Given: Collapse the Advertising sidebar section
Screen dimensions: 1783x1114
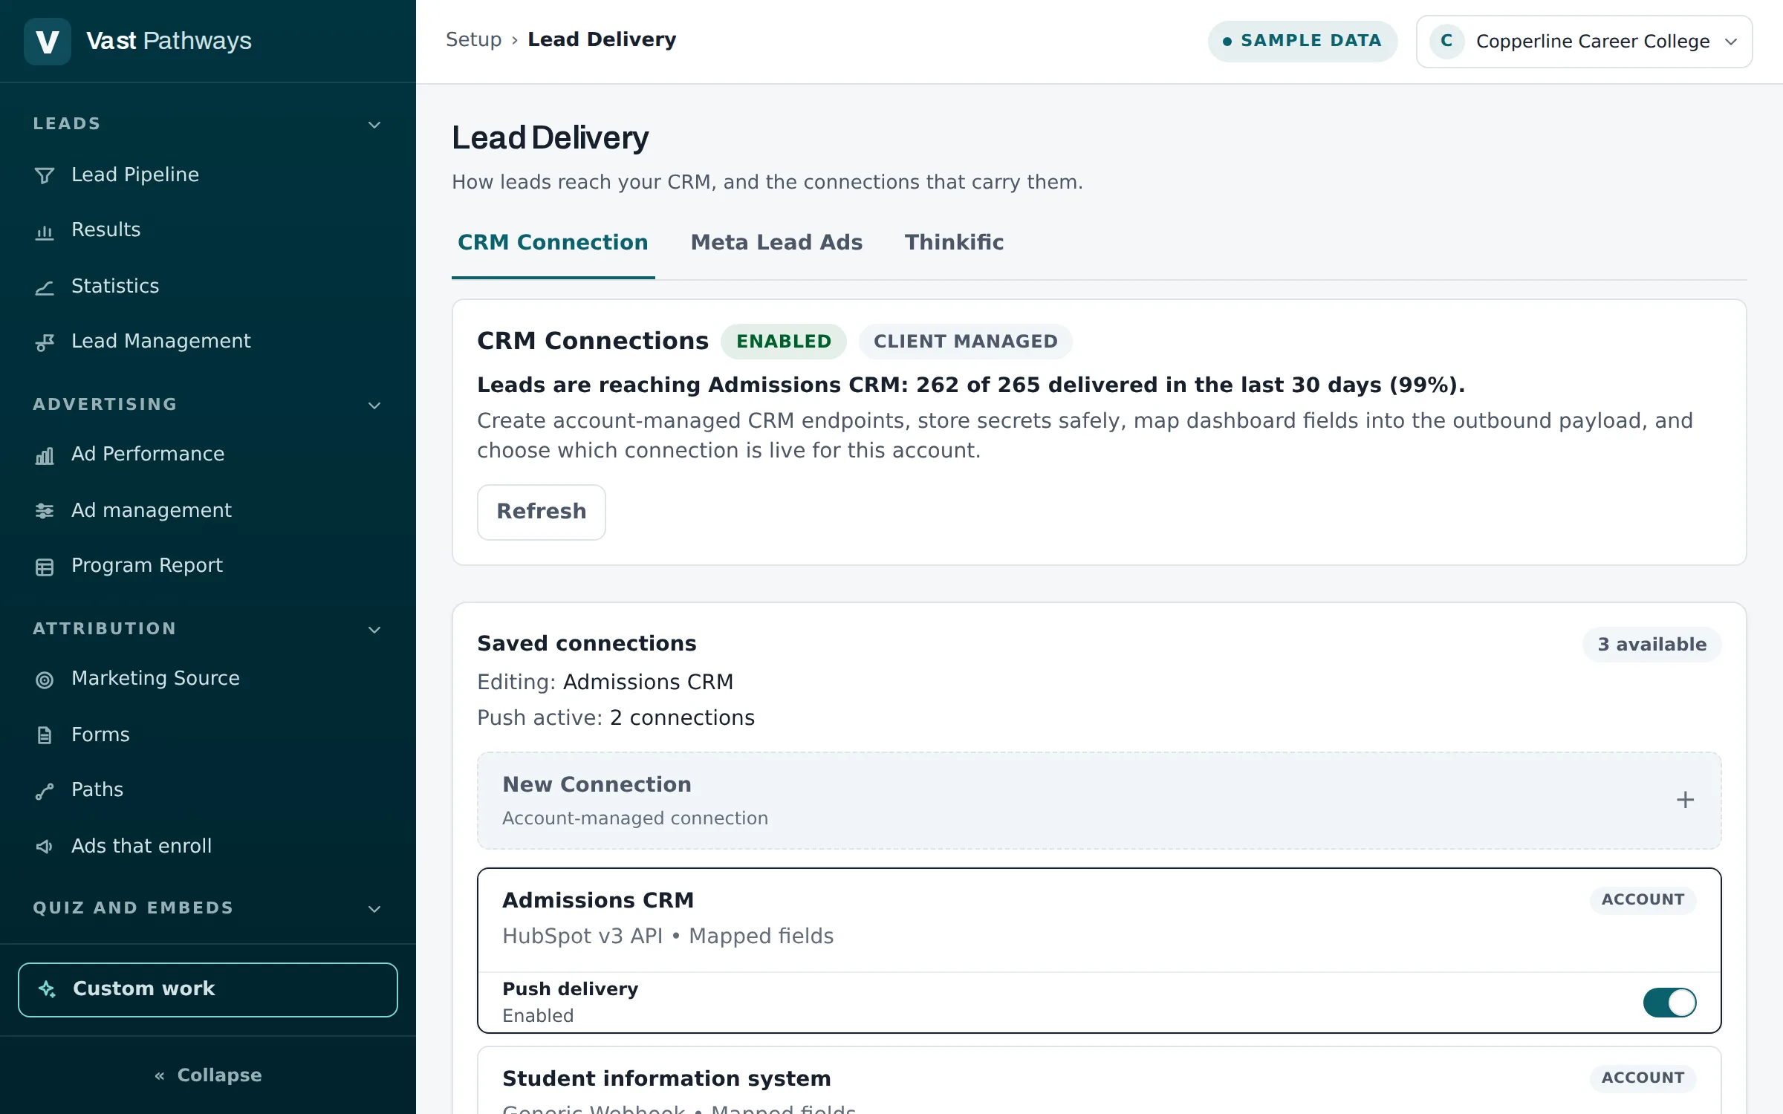Looking at the screenshot, I should pyautogui.click(x=374, y=405).
